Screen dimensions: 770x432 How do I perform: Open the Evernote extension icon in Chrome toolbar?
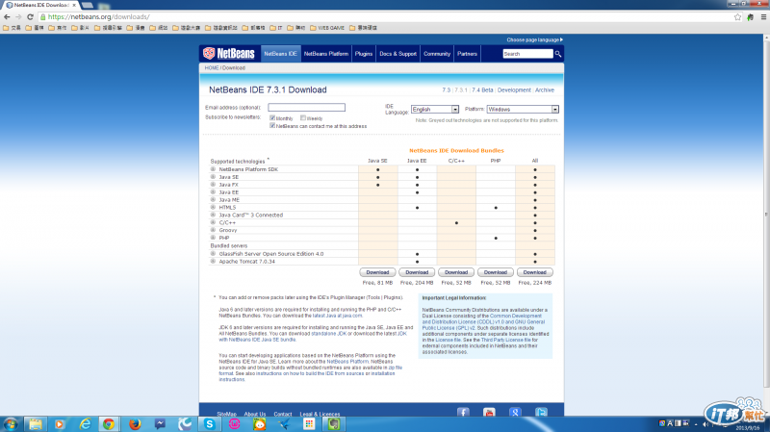click(x=751, y=16)
